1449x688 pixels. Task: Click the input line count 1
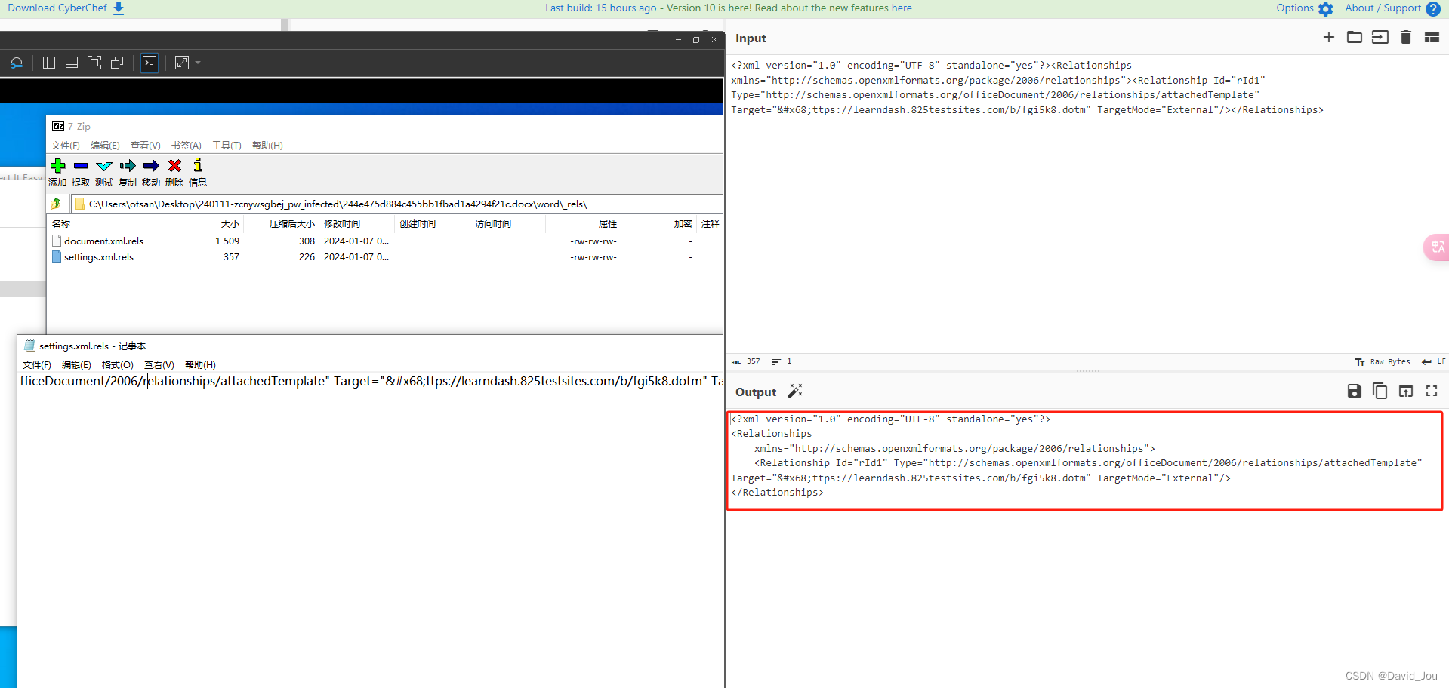(x=782, y=361)
